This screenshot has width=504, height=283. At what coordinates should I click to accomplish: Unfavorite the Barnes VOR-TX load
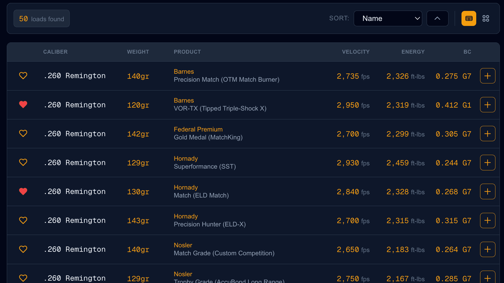pos(23,105)
